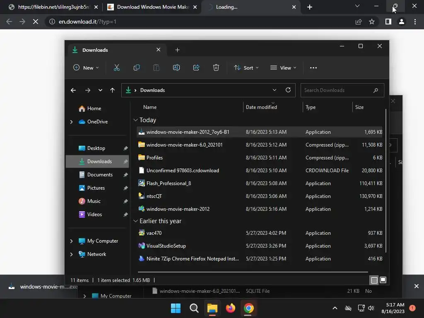Click the Chrome share page icon
Viewport: 424px width, 318px height.
point(359,22)
